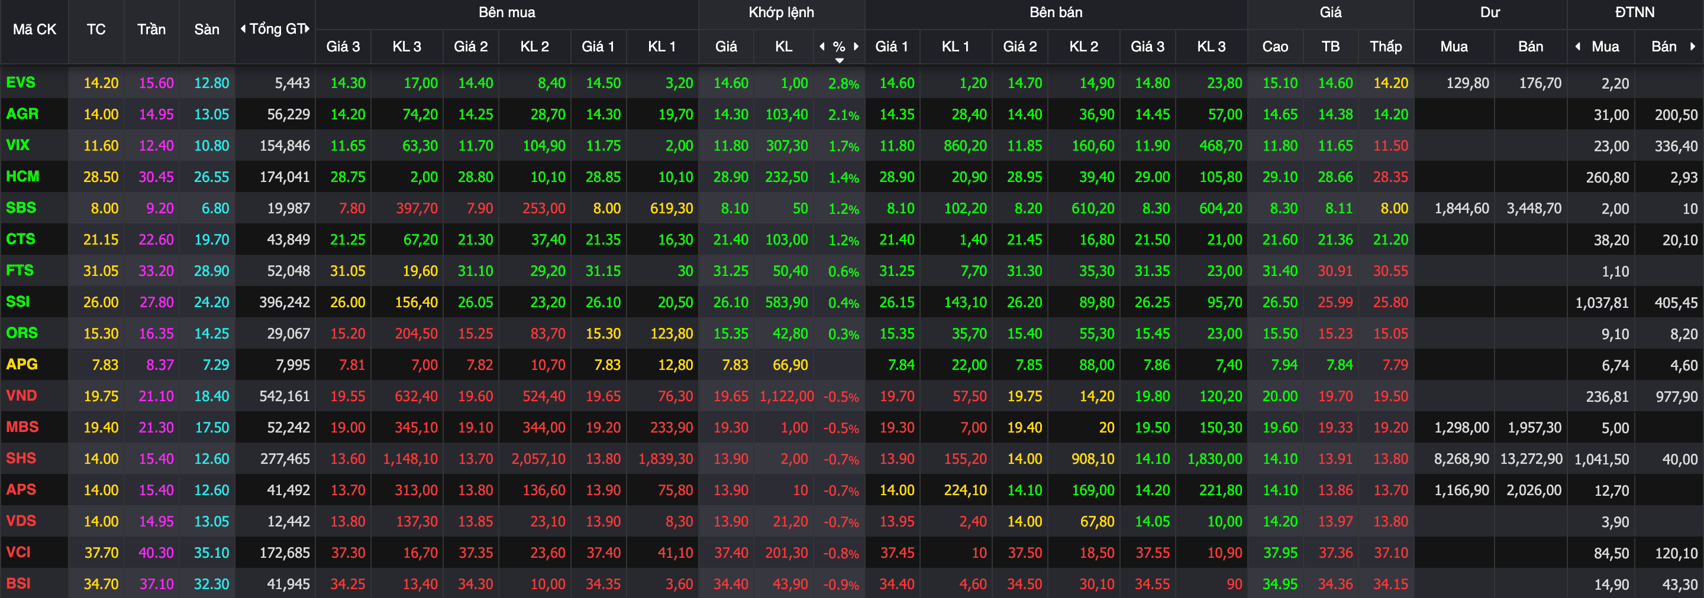The height and width of the screenshot is (598, 1704).
Task: Click right arrow next to % column
Action: (857, 46)
